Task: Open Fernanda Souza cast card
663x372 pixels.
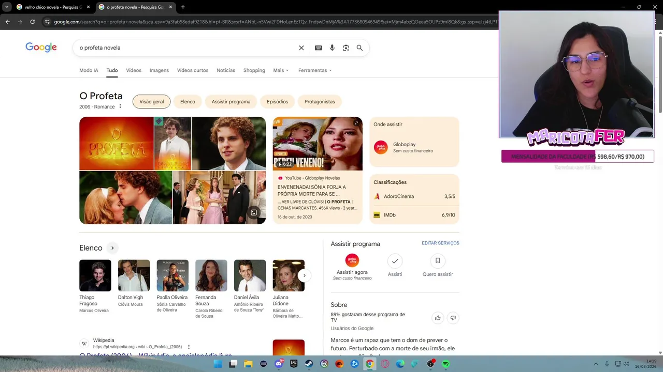Action: [211, 289]
